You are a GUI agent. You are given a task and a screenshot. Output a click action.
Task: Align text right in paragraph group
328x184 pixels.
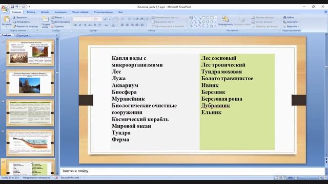(x=132, y=25)
